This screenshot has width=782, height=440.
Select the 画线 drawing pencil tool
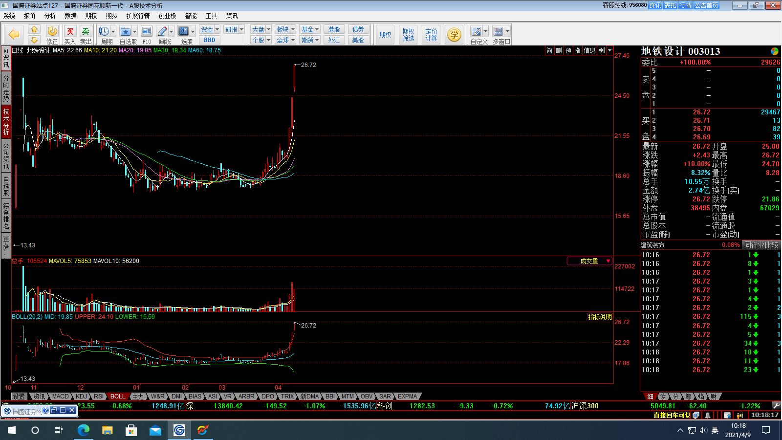click(163, 31)
